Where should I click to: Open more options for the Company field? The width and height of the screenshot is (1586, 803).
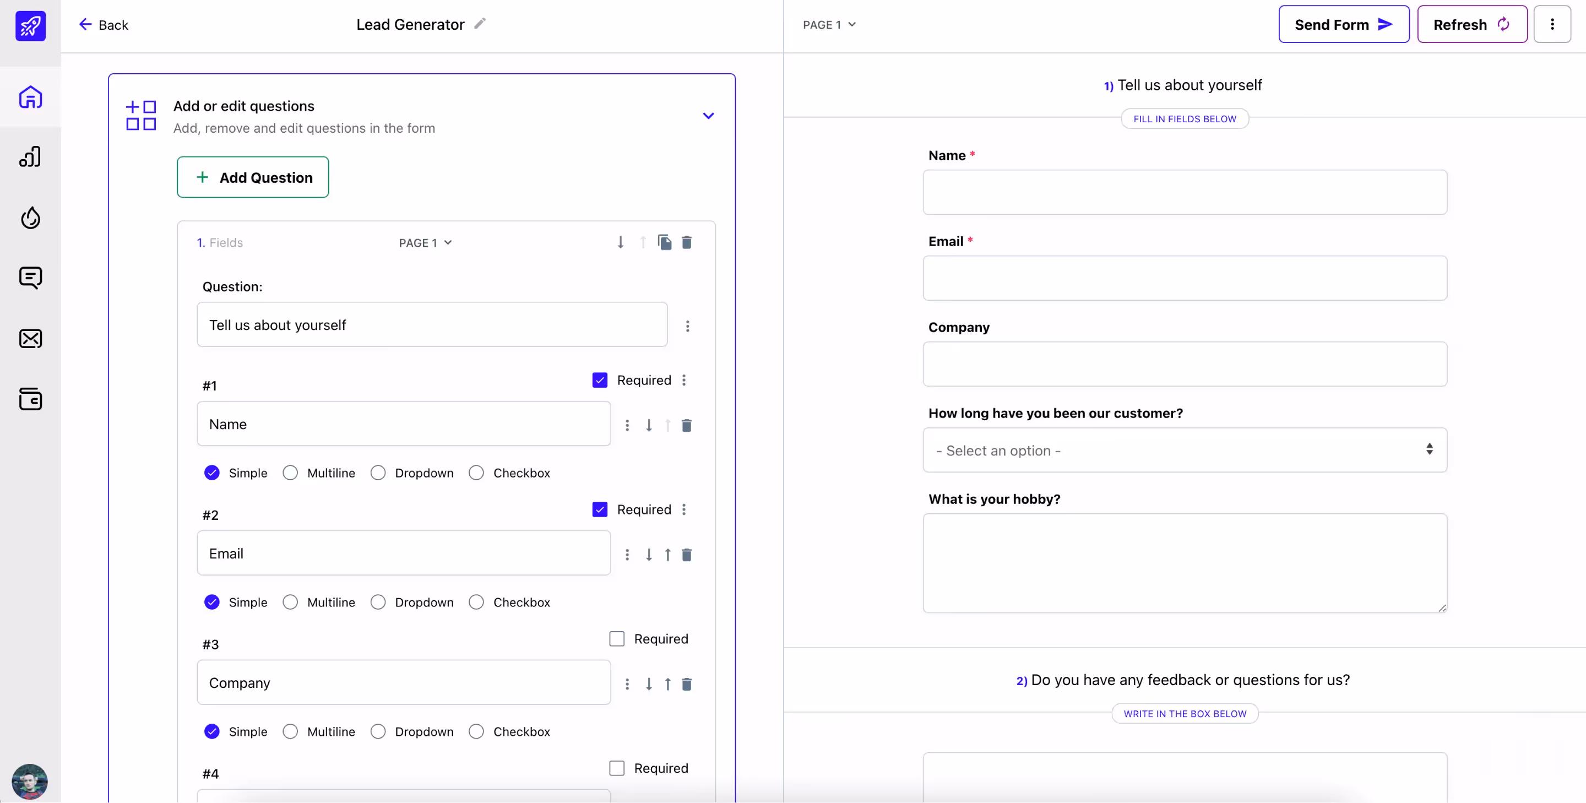pyautogui.click(x=627, y=683)
